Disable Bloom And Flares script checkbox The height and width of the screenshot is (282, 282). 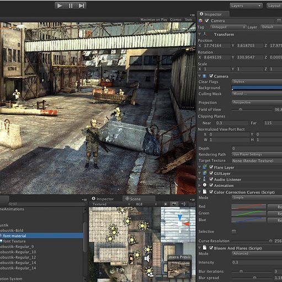pos(211,248)
